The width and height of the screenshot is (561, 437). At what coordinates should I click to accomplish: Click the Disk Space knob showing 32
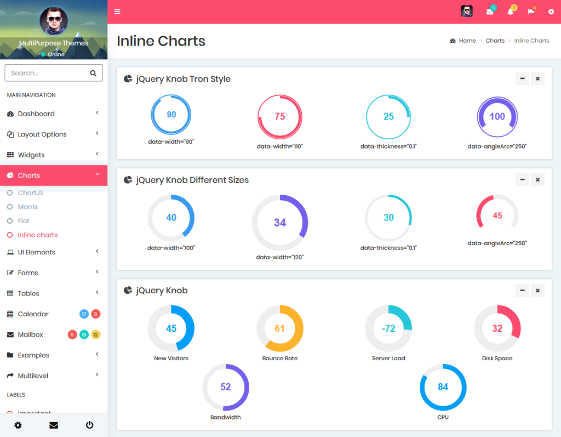click(497, 328)
